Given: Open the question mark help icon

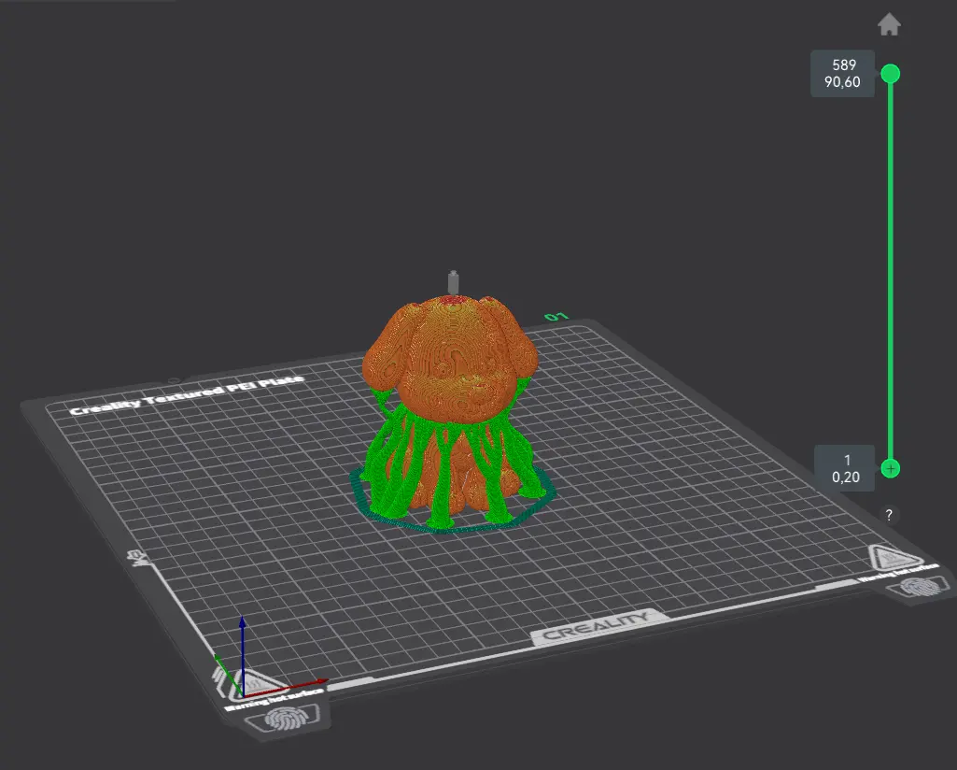Looking at the screenshot, I should (889, 515).
